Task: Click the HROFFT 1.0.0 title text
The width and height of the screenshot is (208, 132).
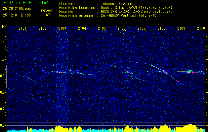Action: pyautogui.click(x=26, y=3)
